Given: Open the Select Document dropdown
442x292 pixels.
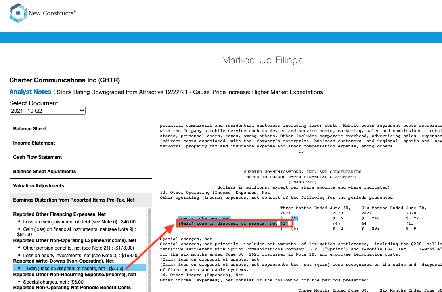Looking at the screenshot, I should [47, 111].
